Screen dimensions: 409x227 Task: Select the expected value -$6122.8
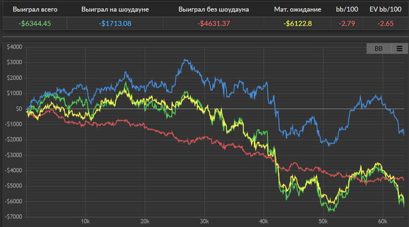click(x=297, y=23)
